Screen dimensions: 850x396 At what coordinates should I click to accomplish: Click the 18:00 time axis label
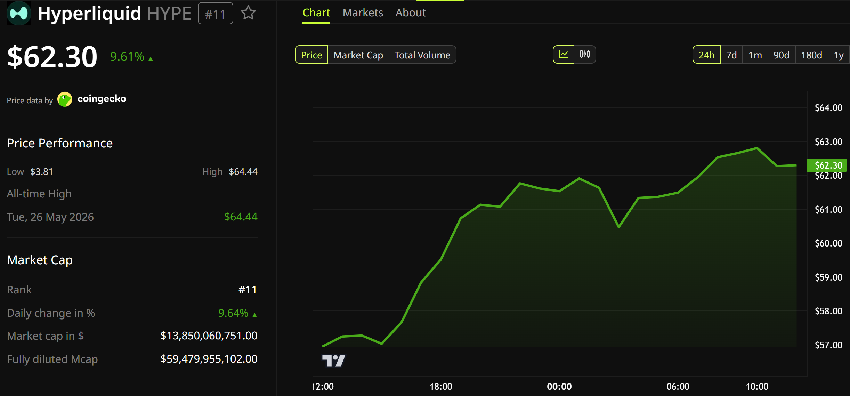[x=441, y=387]
